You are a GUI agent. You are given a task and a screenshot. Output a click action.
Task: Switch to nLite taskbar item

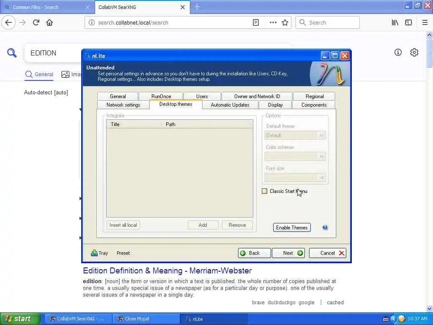pyautogui.click(x=214, y=319)
